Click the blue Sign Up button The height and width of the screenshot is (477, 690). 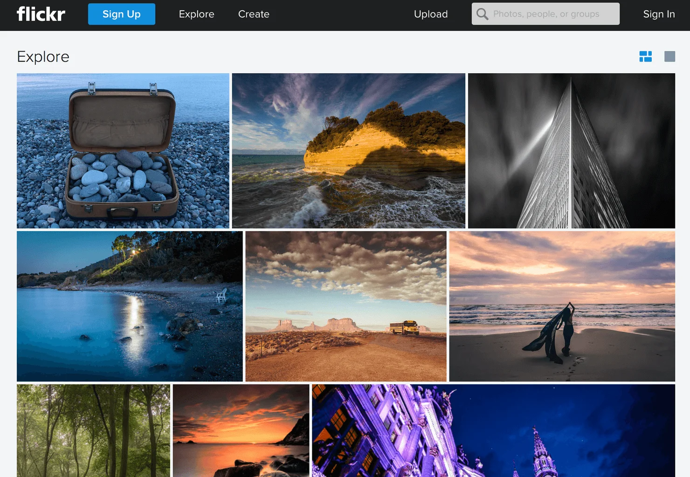coord(121,14)
